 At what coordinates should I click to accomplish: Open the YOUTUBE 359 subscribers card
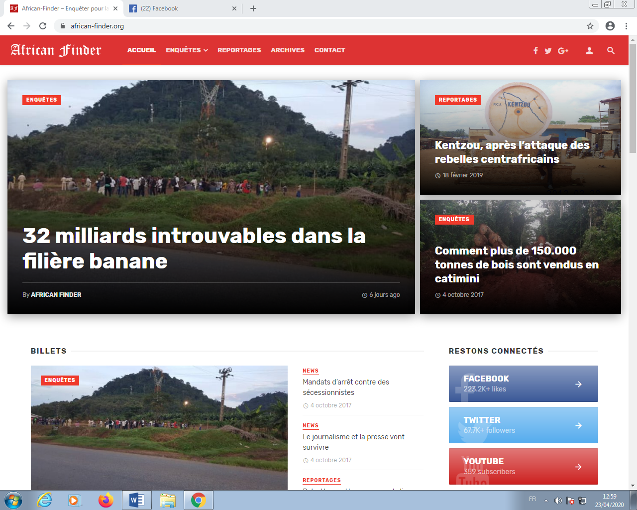coord(523,466)
